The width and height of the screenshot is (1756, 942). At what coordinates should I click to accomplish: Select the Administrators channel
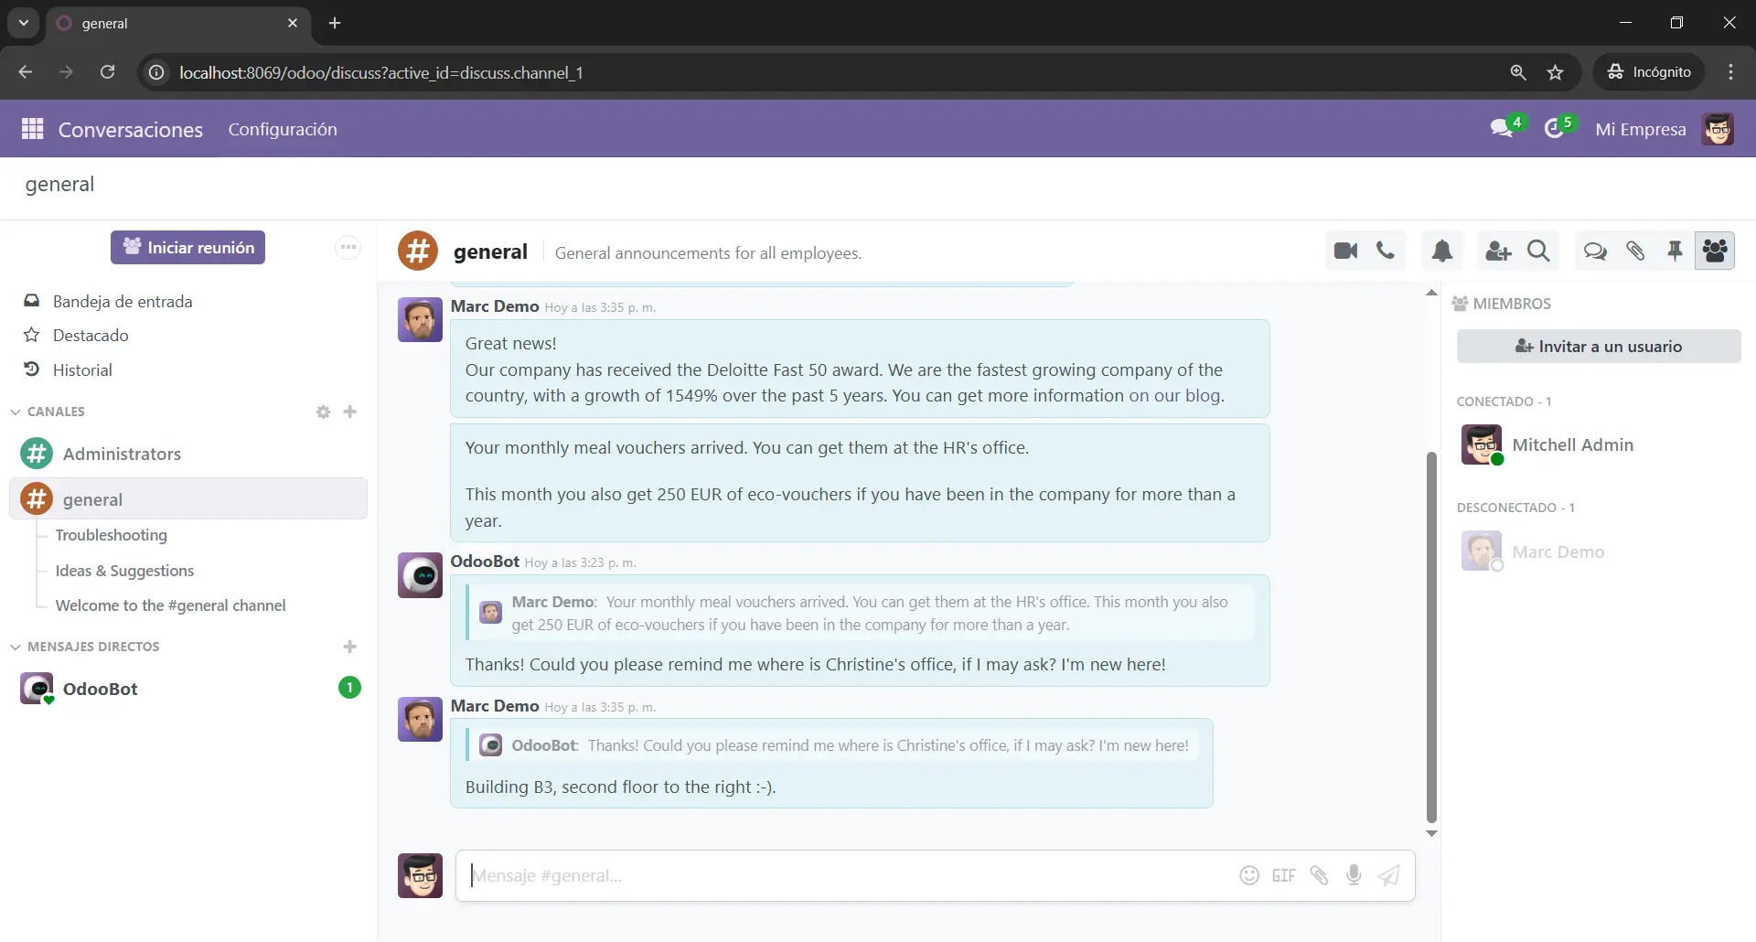[x=122, y=455]
